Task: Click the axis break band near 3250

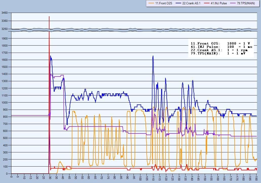Action: tap(134, 30)
